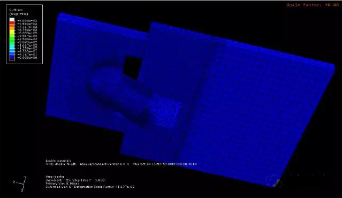Click the white top band of legend

[x=12, y=20]
